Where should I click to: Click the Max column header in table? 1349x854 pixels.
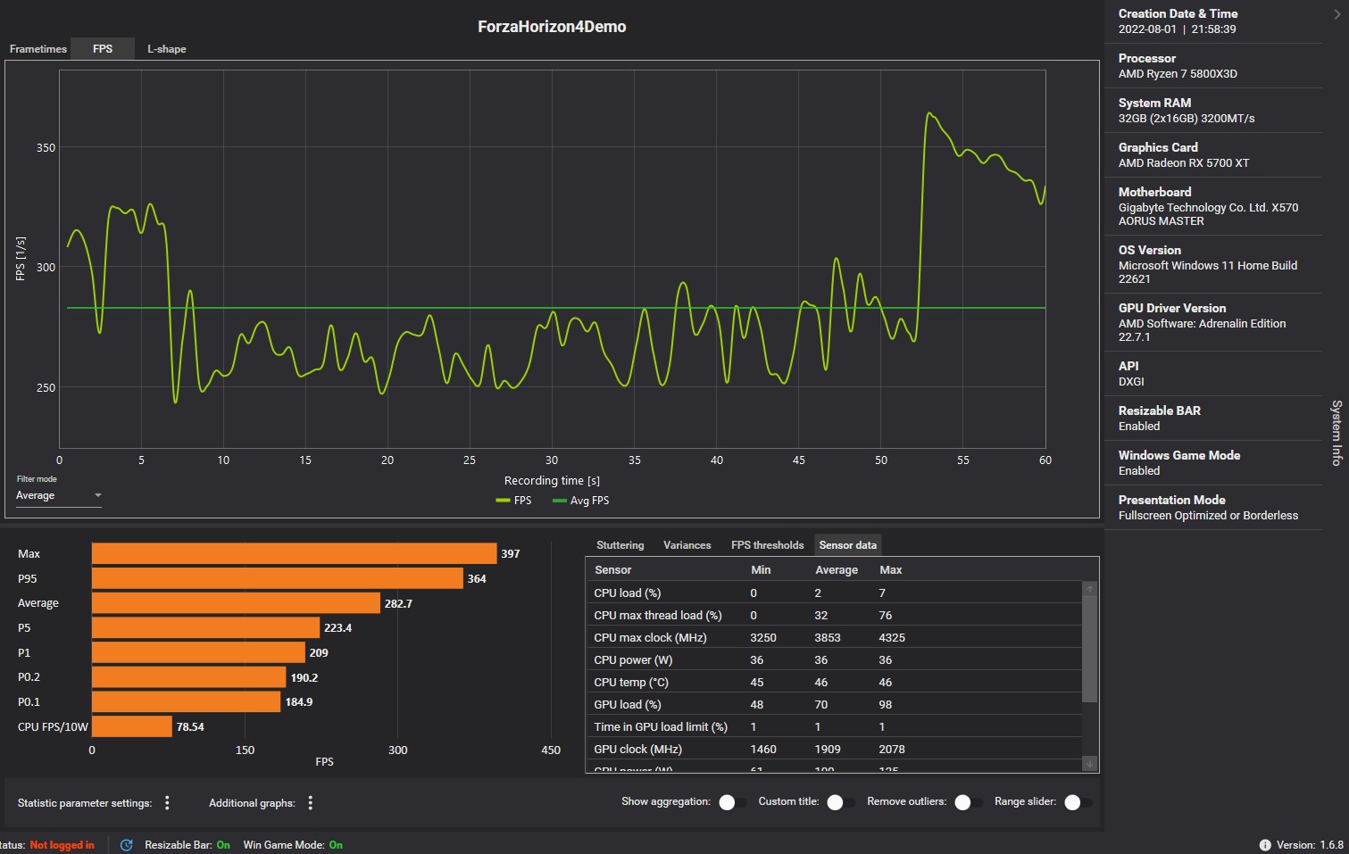coord(891,570)
